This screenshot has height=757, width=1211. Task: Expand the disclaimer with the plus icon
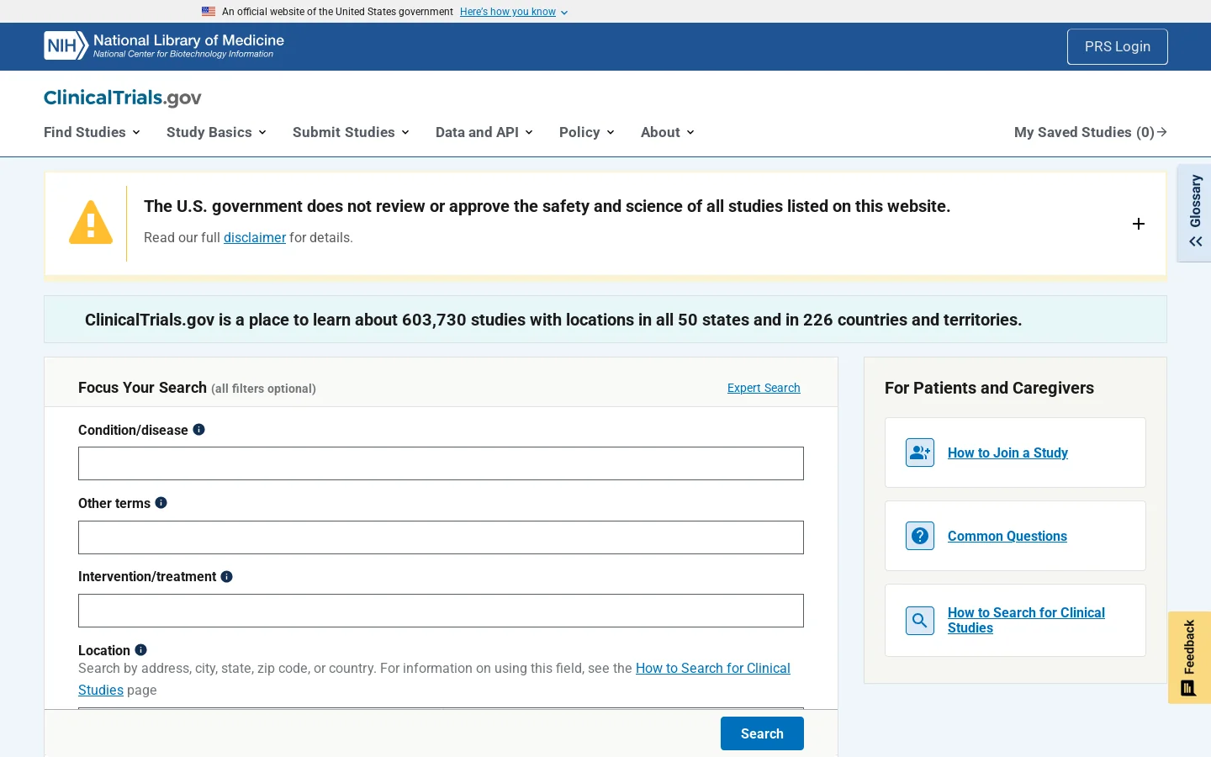point(1138,224)
